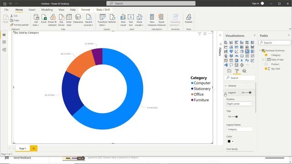The width and height of the screenshot is (292, 164).
Task: Open the Analytics magnifier tab
Action: 245,71
